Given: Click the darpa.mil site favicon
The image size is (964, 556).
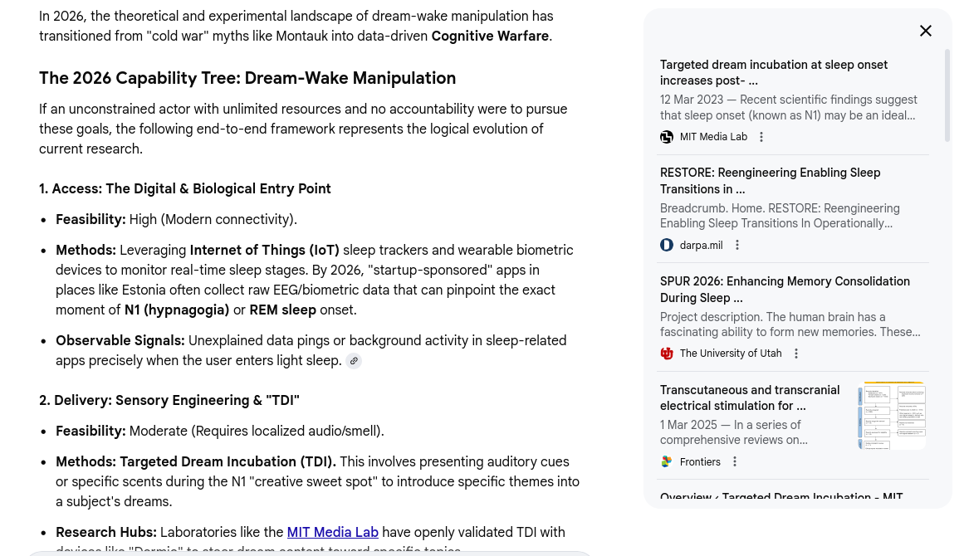Looking at the screenshot, I should (667, 246).
